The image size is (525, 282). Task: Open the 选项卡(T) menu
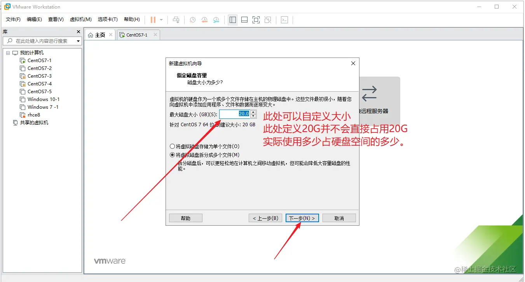108,19
